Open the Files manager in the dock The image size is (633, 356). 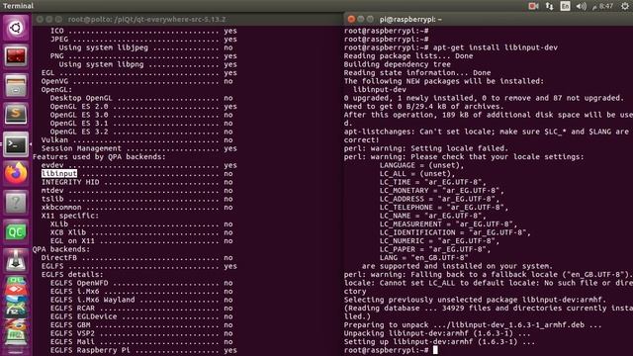16,86
